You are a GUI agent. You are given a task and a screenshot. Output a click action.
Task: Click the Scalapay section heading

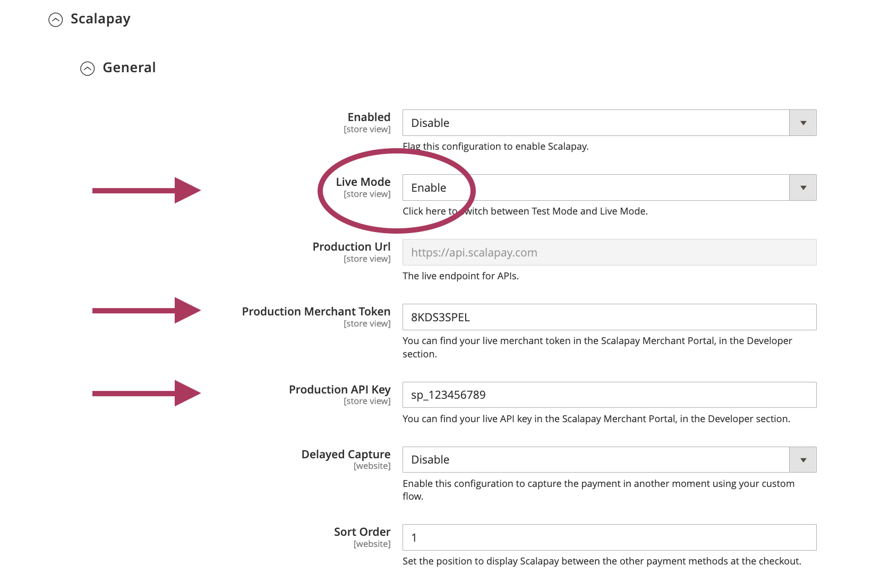tap(100, 19)
